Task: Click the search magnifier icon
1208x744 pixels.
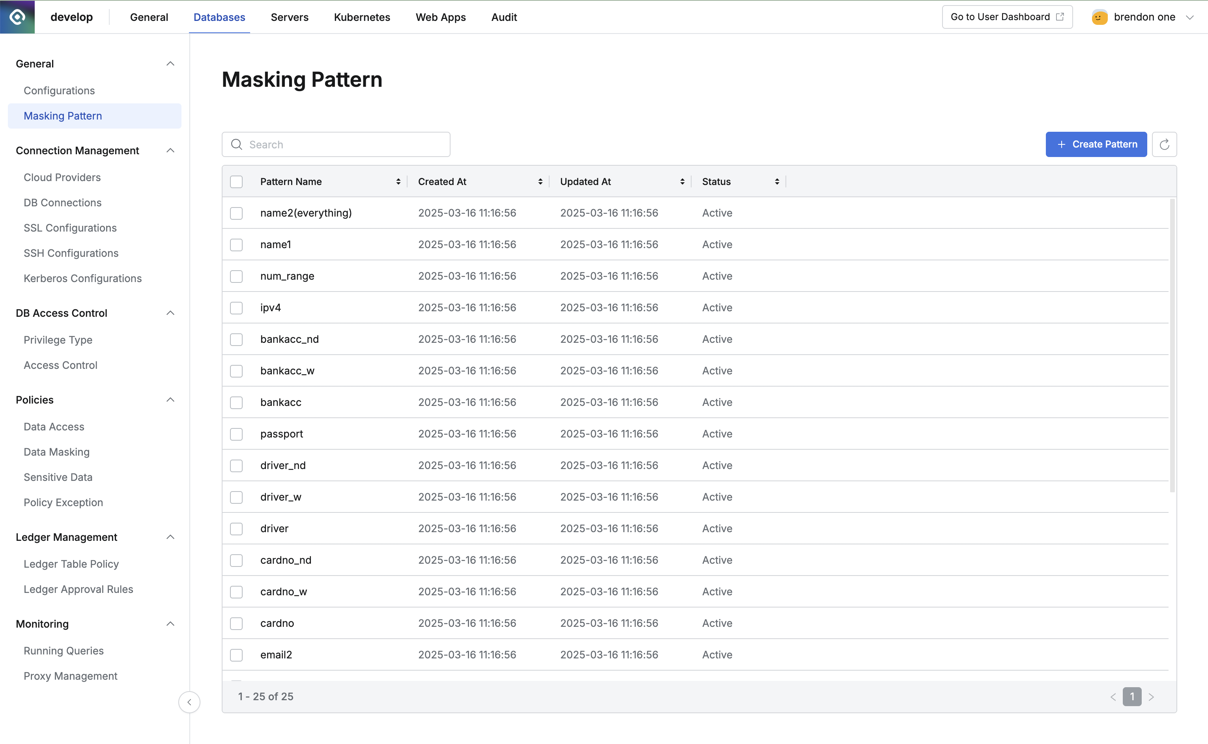Action: coord(237,144)
